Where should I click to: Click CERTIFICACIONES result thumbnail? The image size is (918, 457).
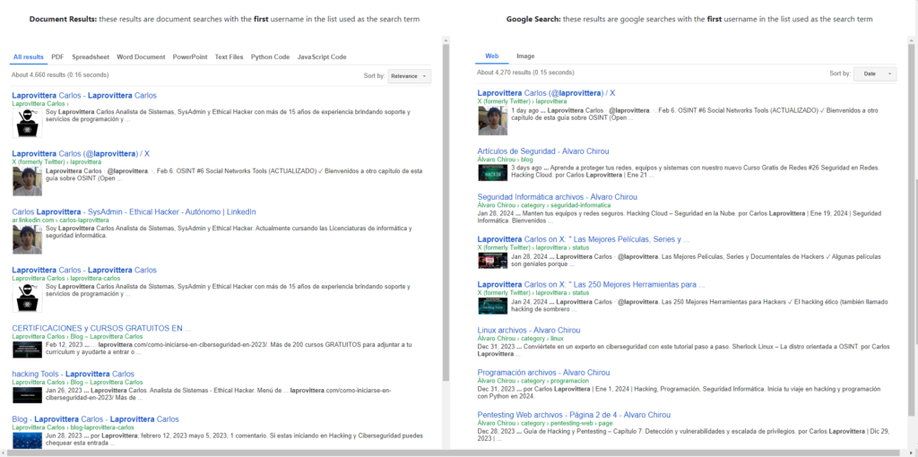pyautogui.click(x=27, y=349)
